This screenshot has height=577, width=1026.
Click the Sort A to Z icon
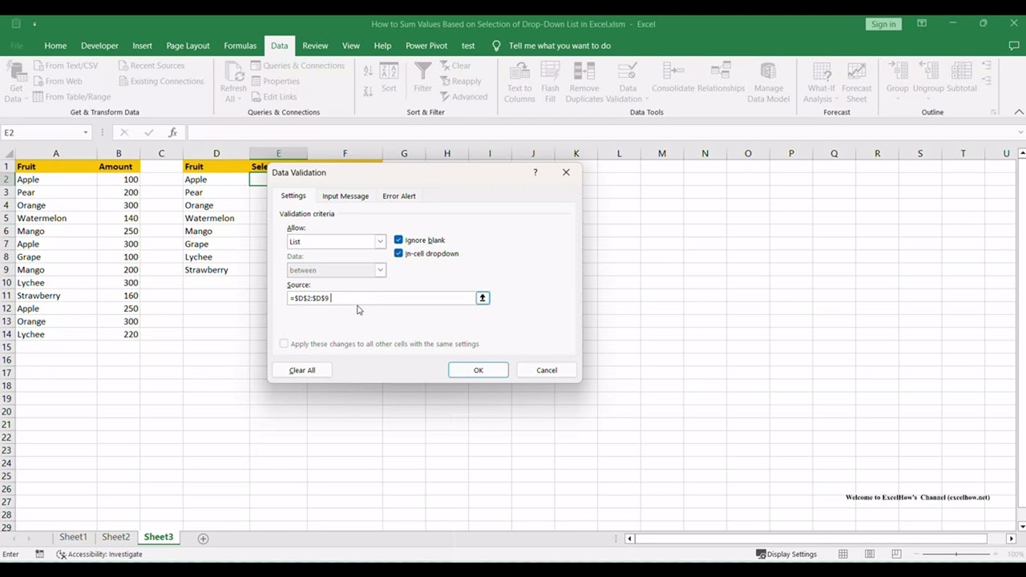[x=368, y=71]
